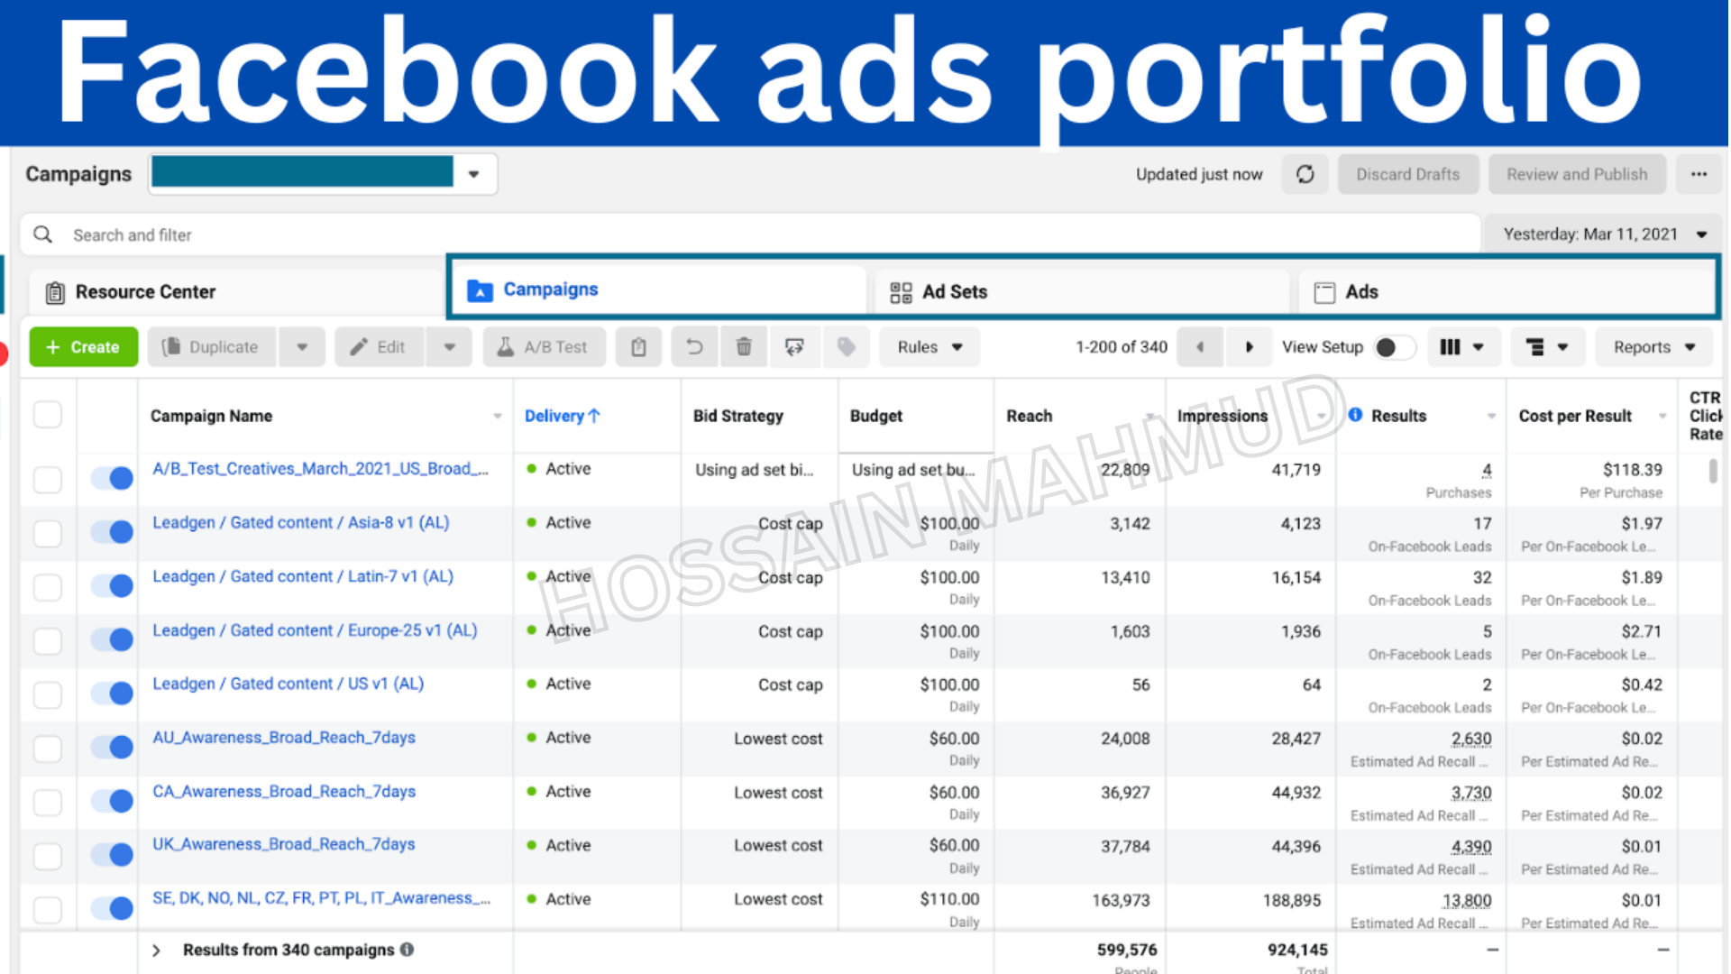This screenshot has width=1731, height=974.
Task: Switch to the Campaigns tab
Action: 659,289
